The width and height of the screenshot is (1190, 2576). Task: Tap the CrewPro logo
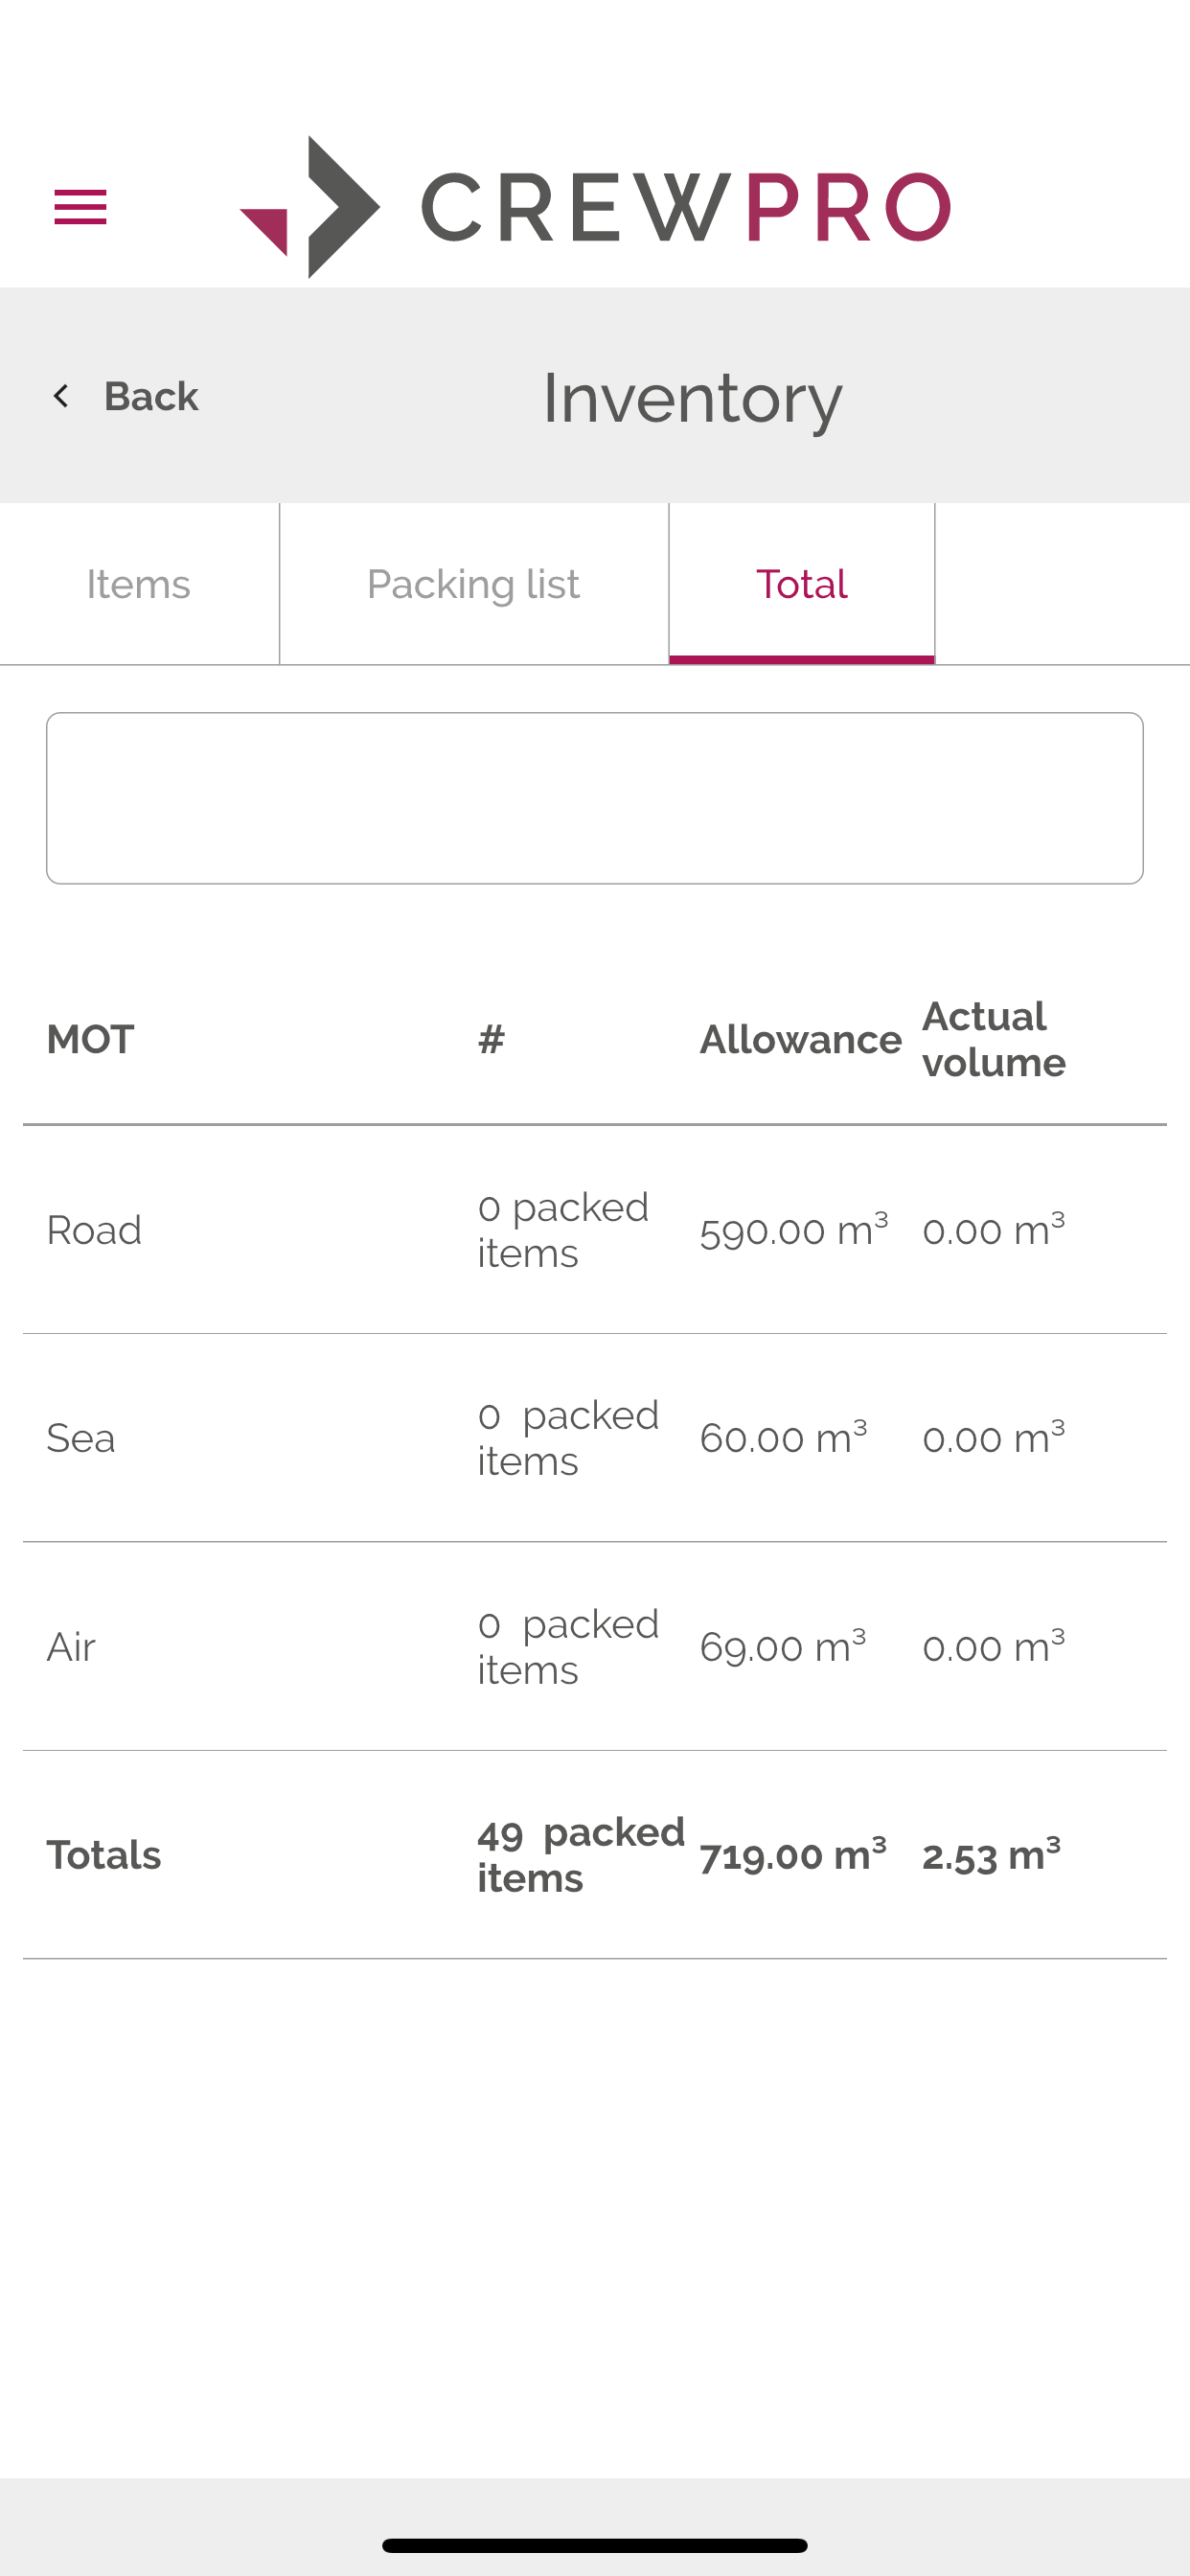[x=595, y=207]
